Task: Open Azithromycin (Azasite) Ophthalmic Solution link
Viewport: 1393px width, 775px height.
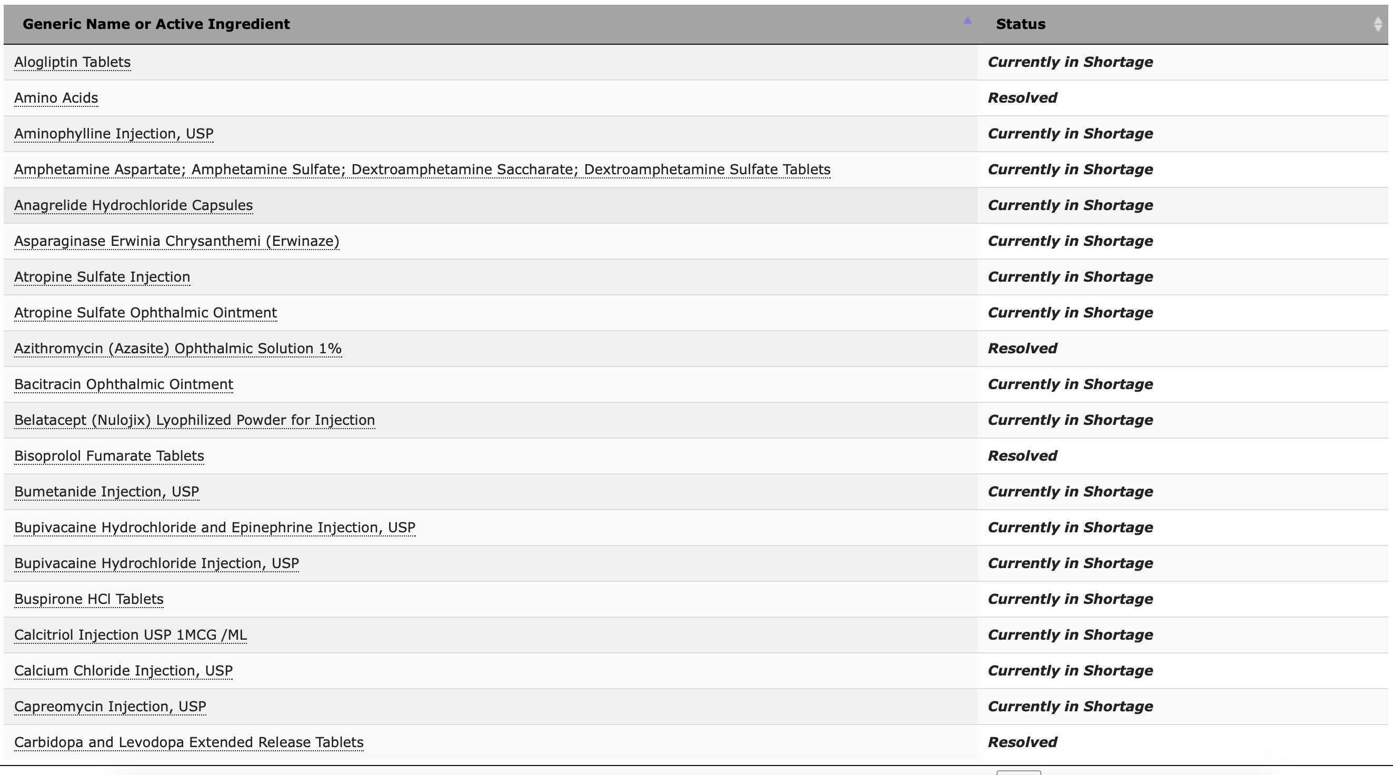Action: coord(177,349)
